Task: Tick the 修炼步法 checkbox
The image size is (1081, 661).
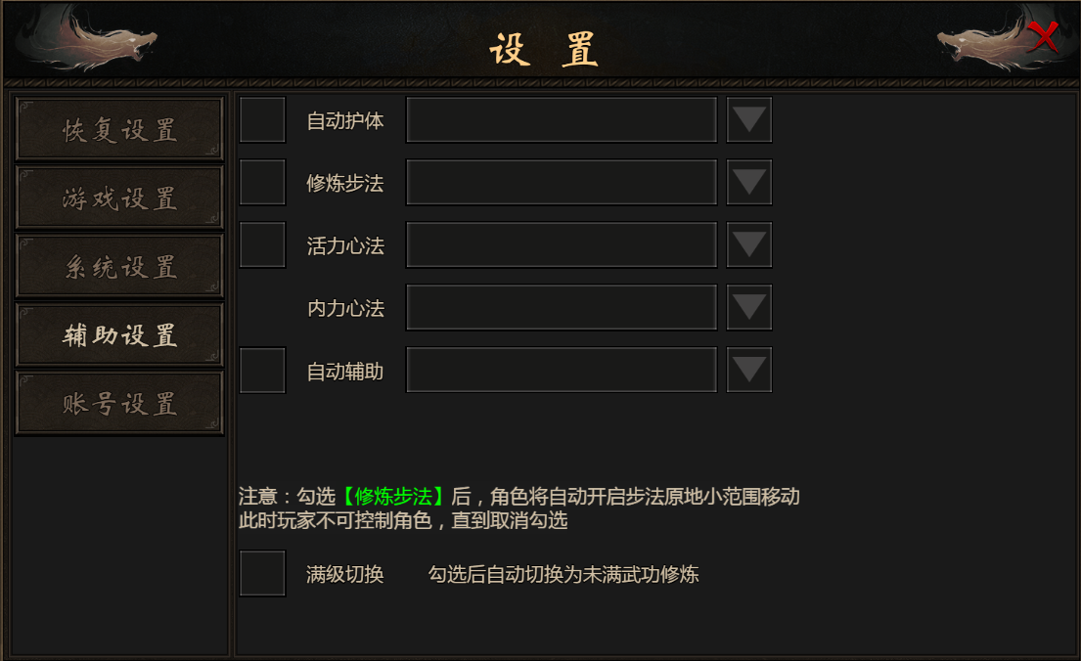Action: [262, 182]
